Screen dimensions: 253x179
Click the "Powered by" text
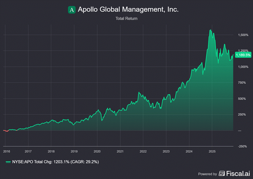click(207, 174)
